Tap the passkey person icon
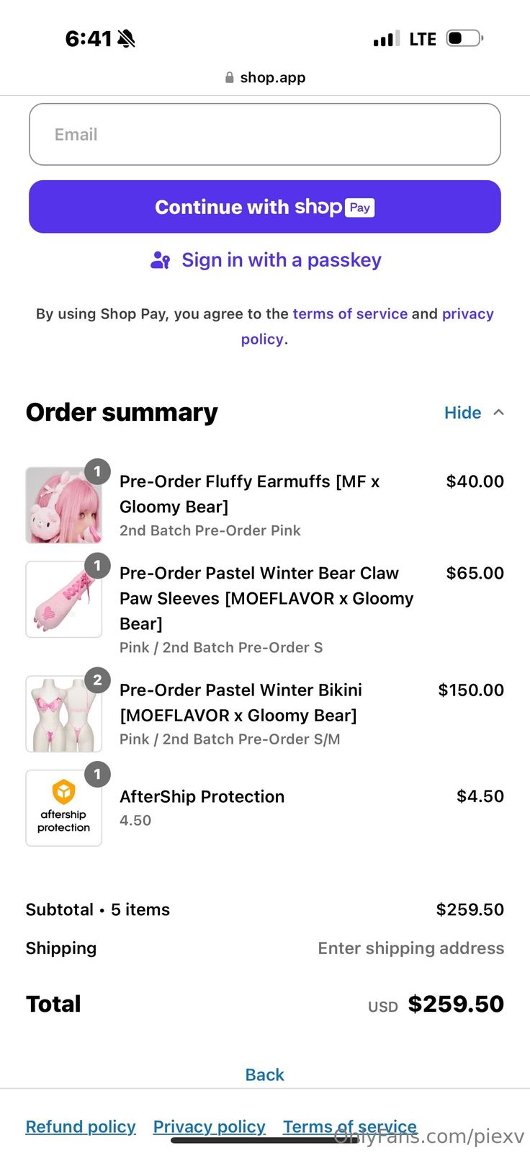 coord(160,260)
